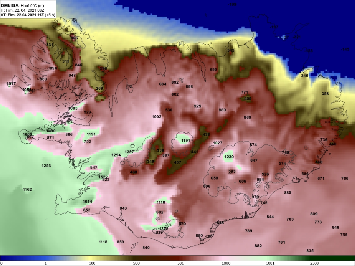Click the map value 684

163,84
